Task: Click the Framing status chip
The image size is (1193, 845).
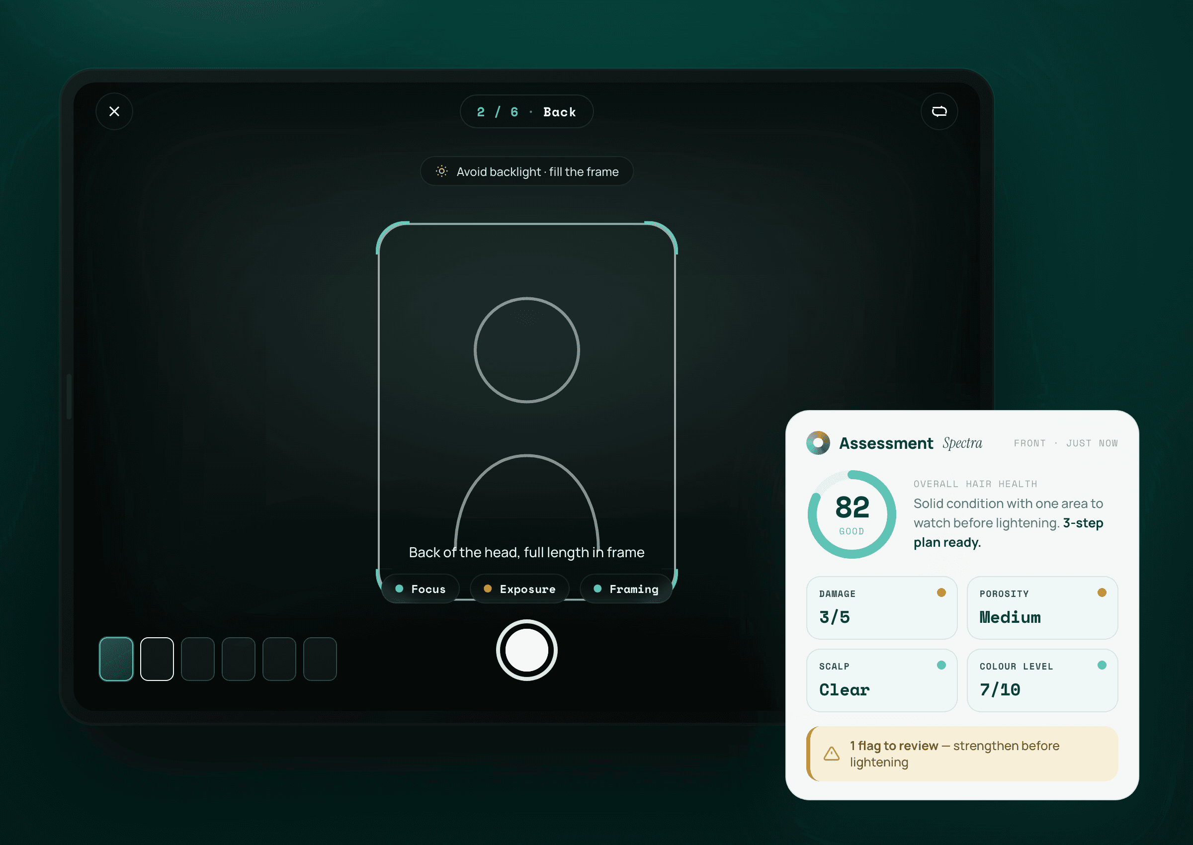Action: click(x=626, y=589)
